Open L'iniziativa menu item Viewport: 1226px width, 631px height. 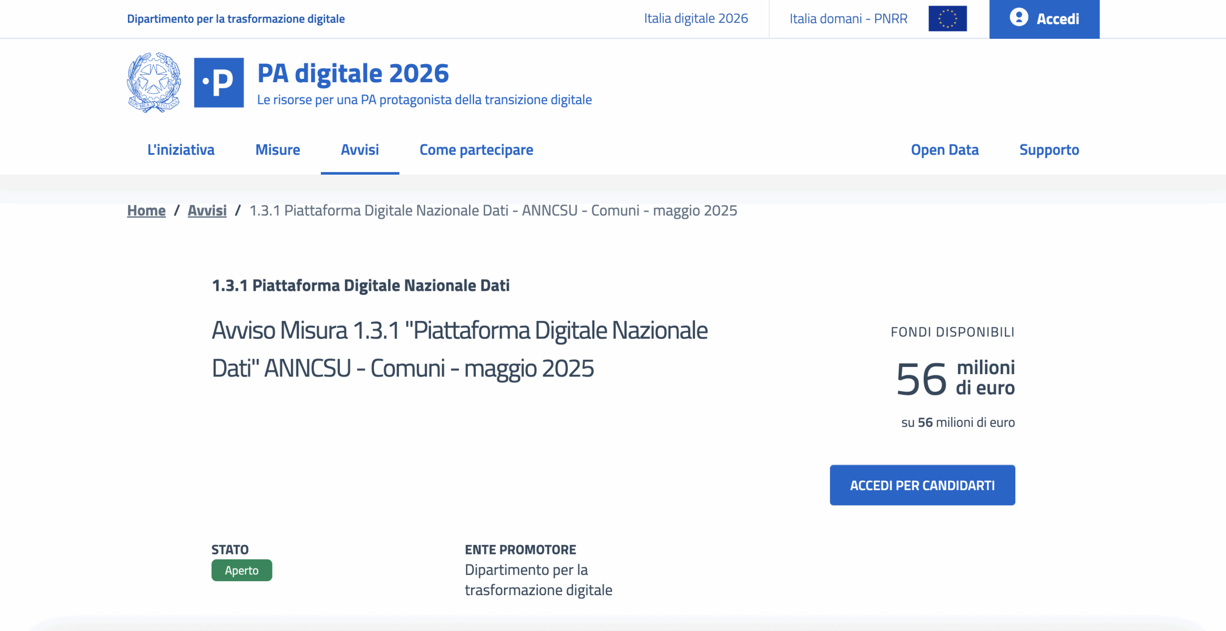click(x=181, y=150)
